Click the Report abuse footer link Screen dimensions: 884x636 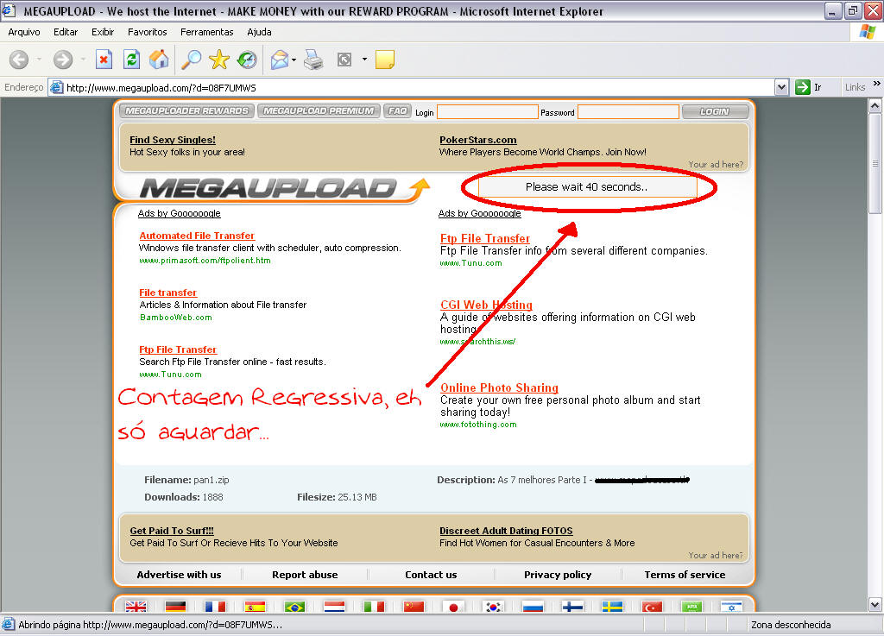click(305, 575)
